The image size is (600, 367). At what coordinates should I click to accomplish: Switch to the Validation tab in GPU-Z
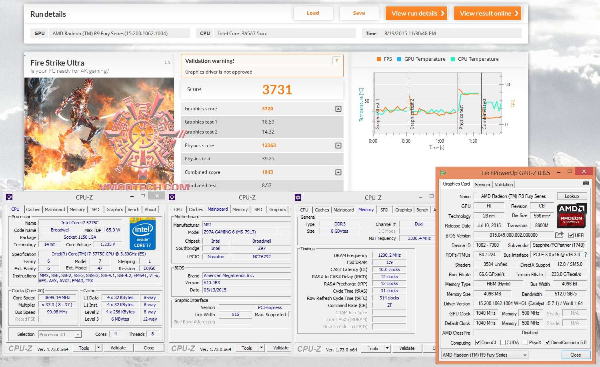[x=504, y=185]
